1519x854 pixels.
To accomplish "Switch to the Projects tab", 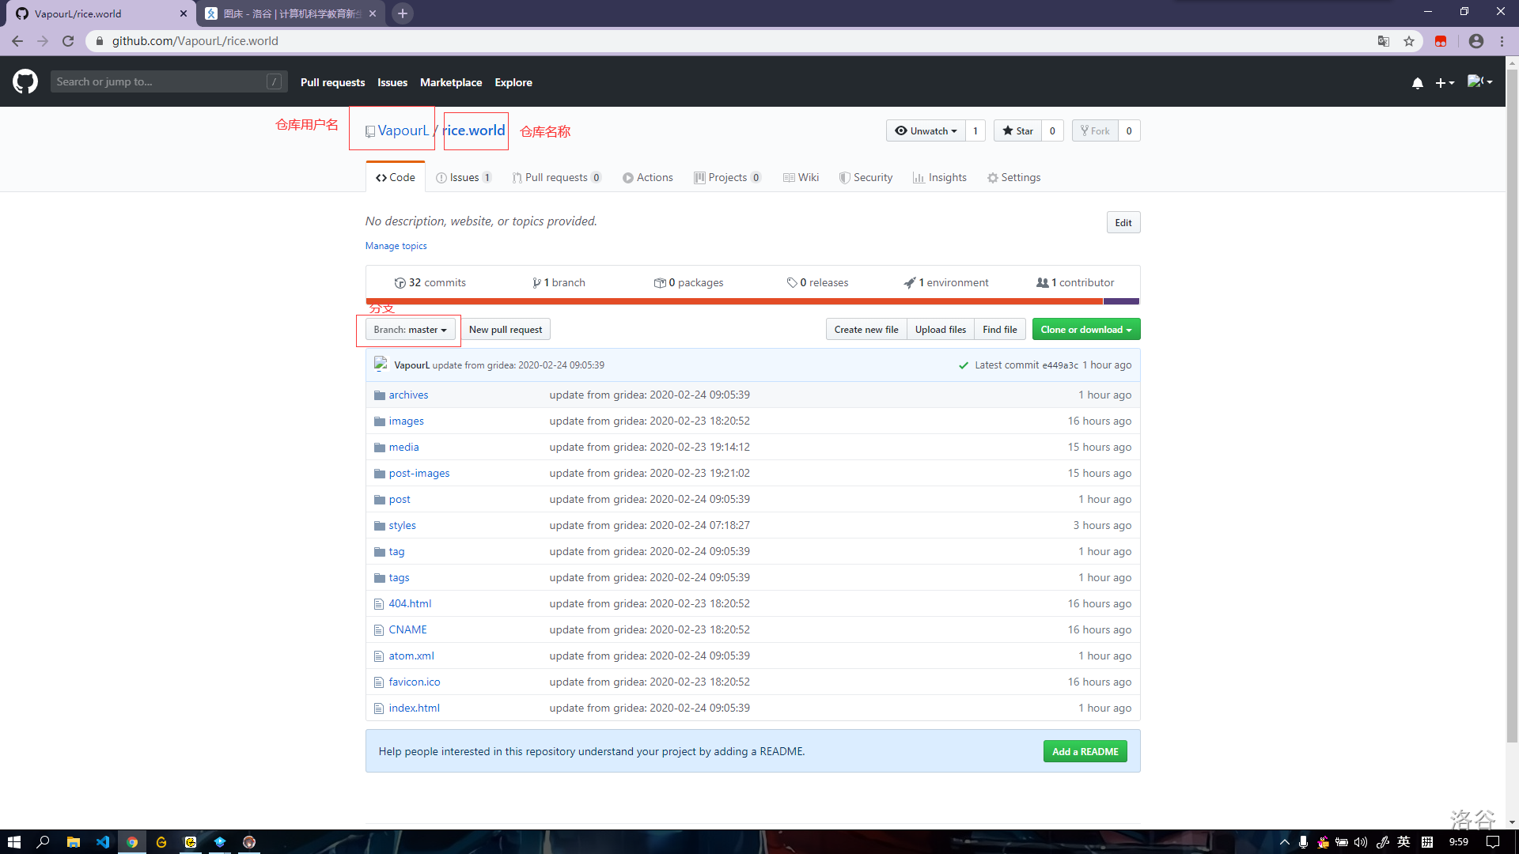I will 727,177.
